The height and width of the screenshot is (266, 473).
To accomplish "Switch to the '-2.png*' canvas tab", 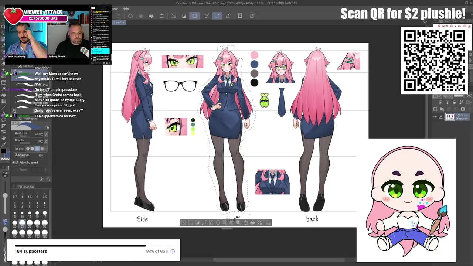I will [118, 23].
